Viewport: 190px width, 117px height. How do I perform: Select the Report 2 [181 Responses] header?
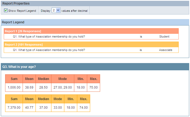[x=91, y=45]
